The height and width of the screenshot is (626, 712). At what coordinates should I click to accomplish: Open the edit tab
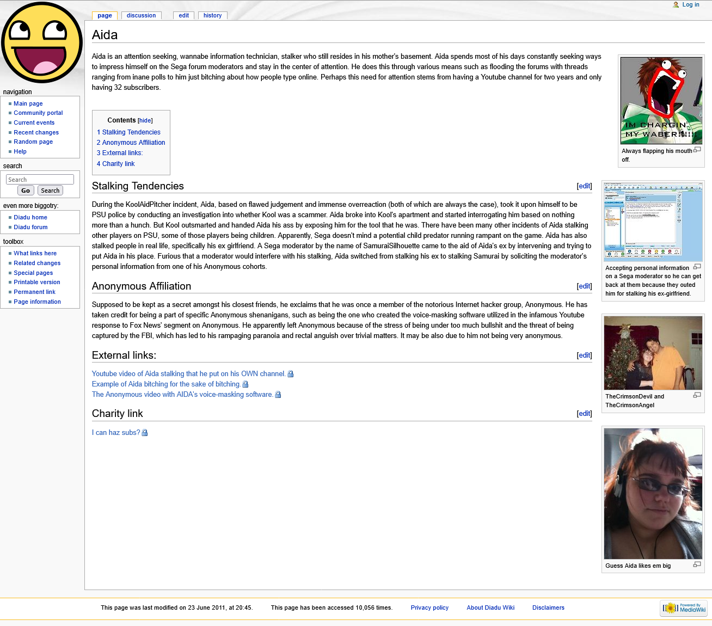(x=184, y=16)
